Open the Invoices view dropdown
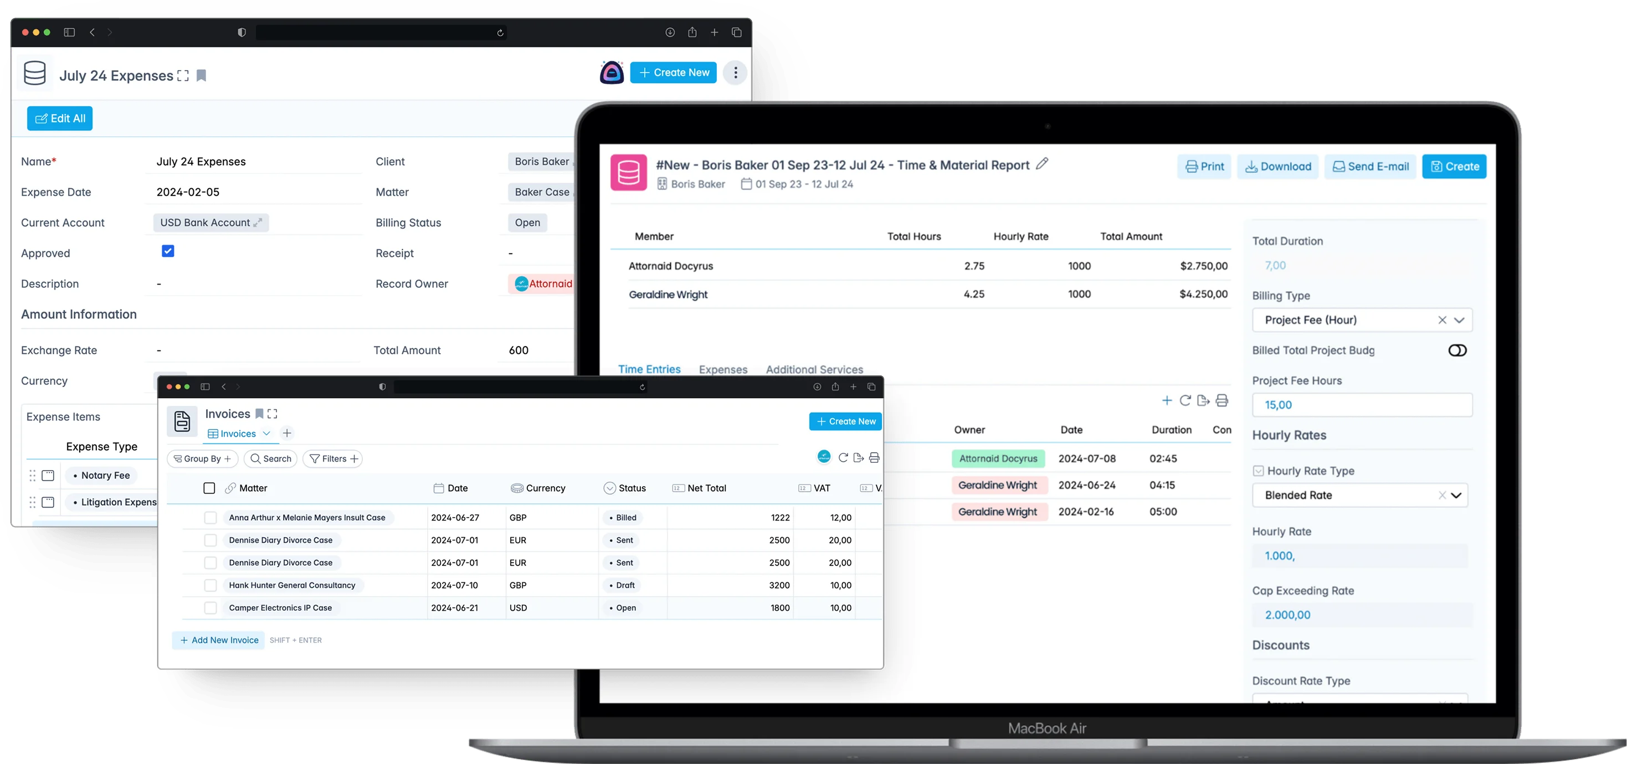The image size is (1627, 764). tap(266, 434)
